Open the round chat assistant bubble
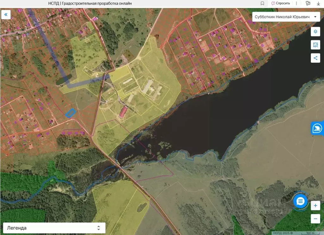Screen dimensions: 324x235 (x=300, y=201)
